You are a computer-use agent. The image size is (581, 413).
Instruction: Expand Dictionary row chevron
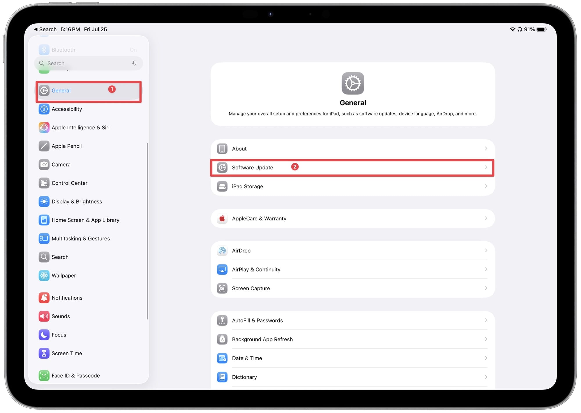pos(486,377)
